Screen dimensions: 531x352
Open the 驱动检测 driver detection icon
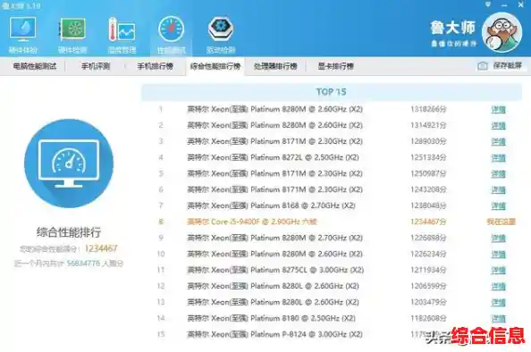pos(221,34)
